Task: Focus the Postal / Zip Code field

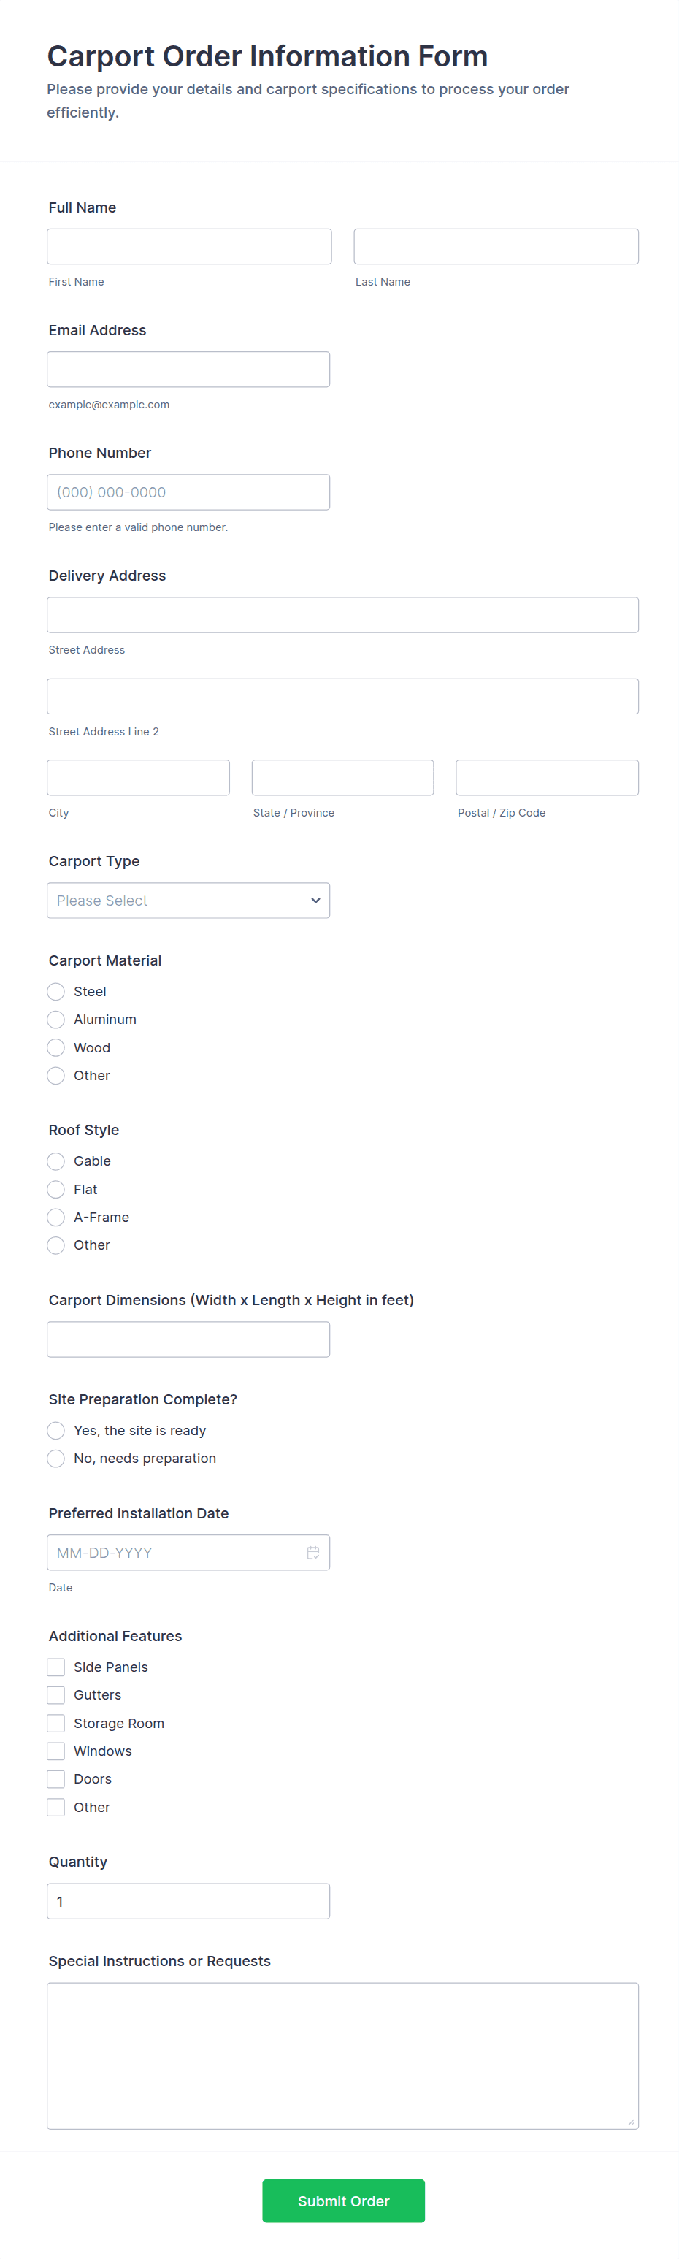Action: pyautogui.click(x=547, y=778)
